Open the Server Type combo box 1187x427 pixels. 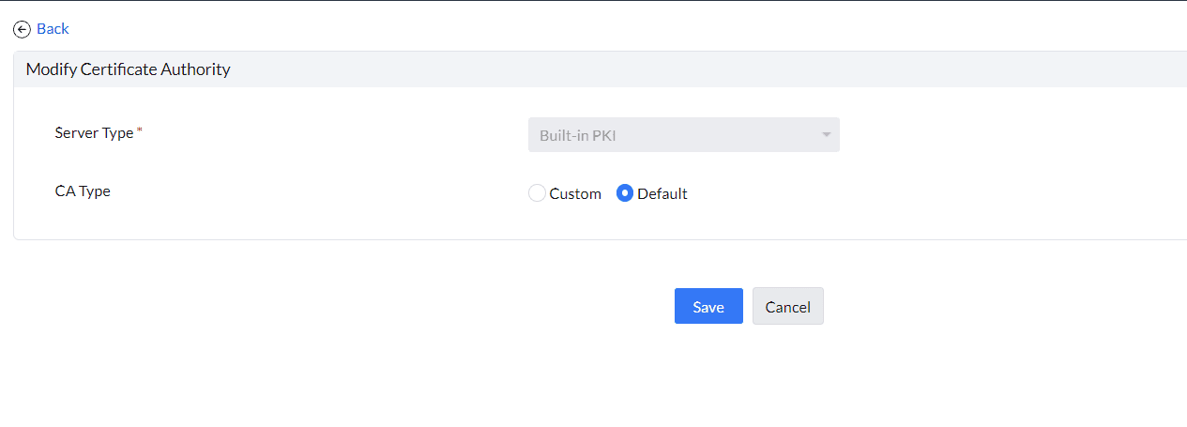tap(683, 135)
